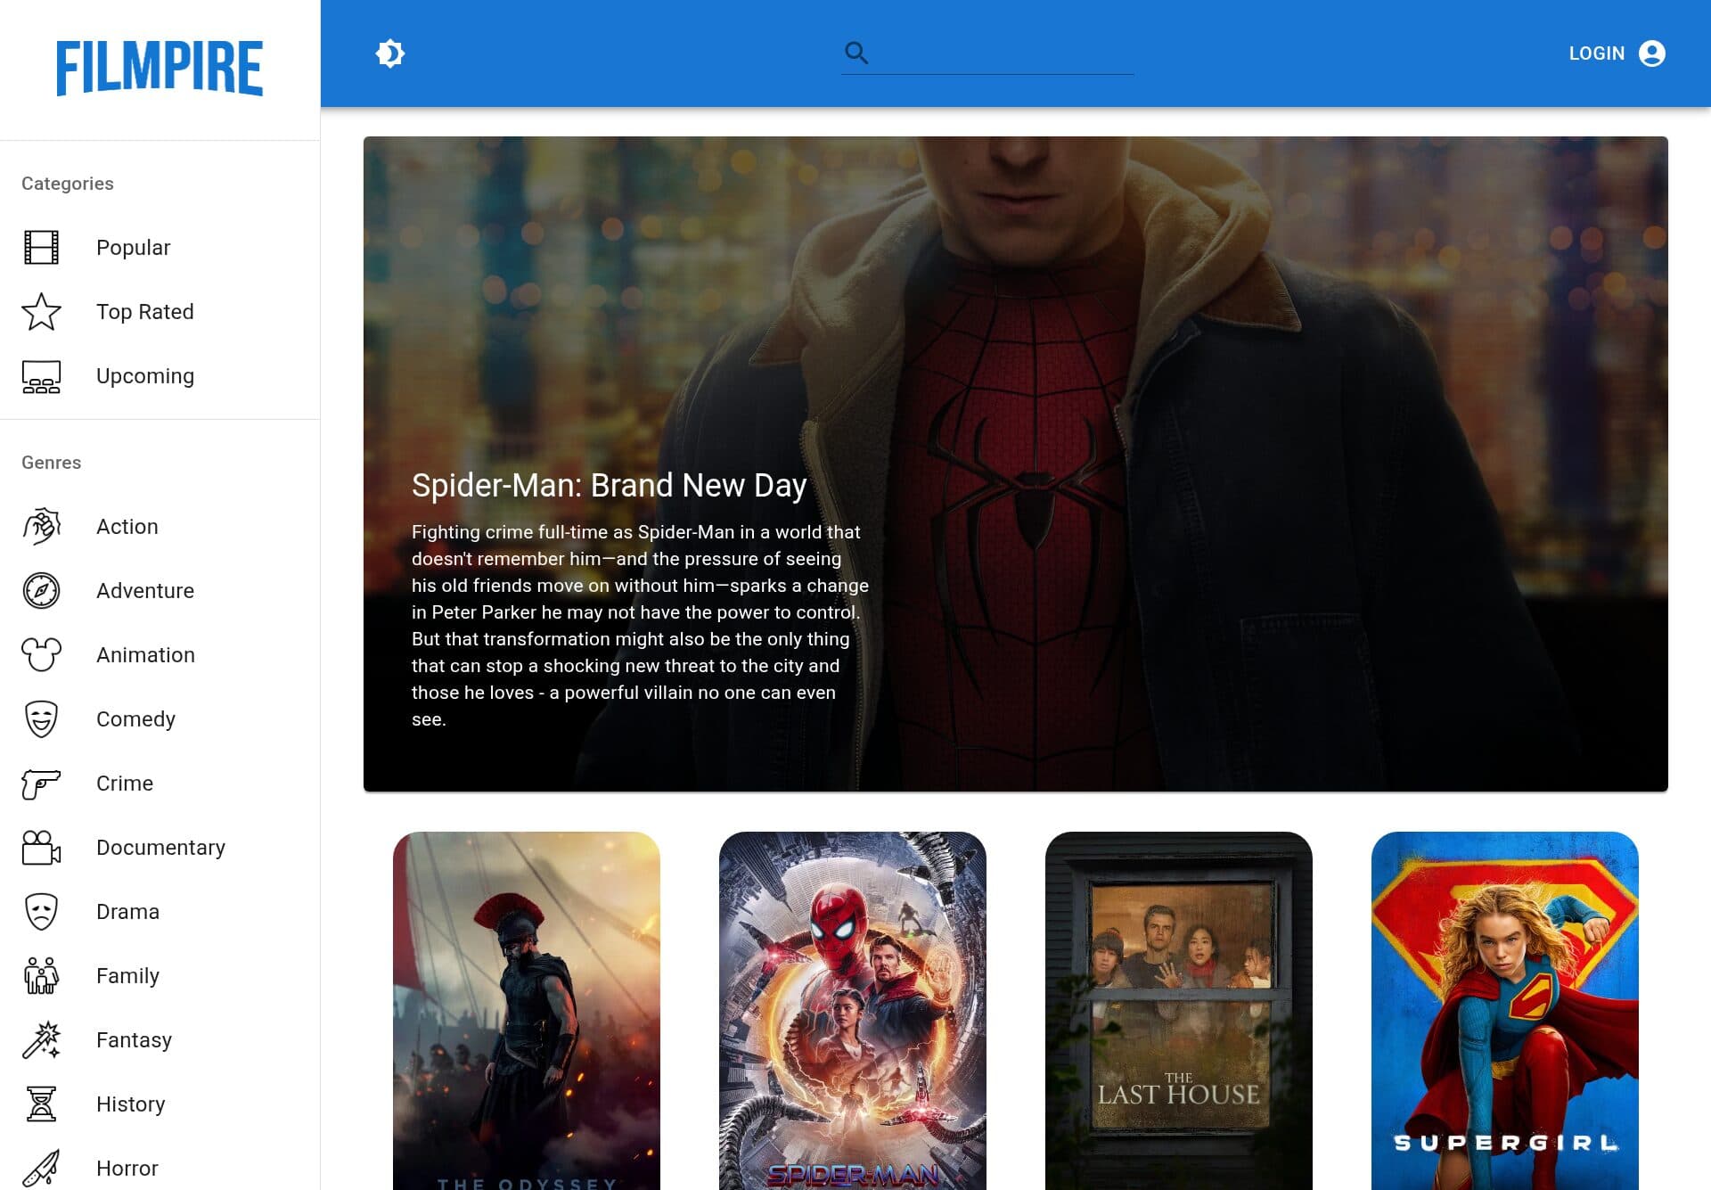Viewport: 1711px width, 1190px height.
Task: Toggle dark mode brightness icon
Action: coord(389,53)
